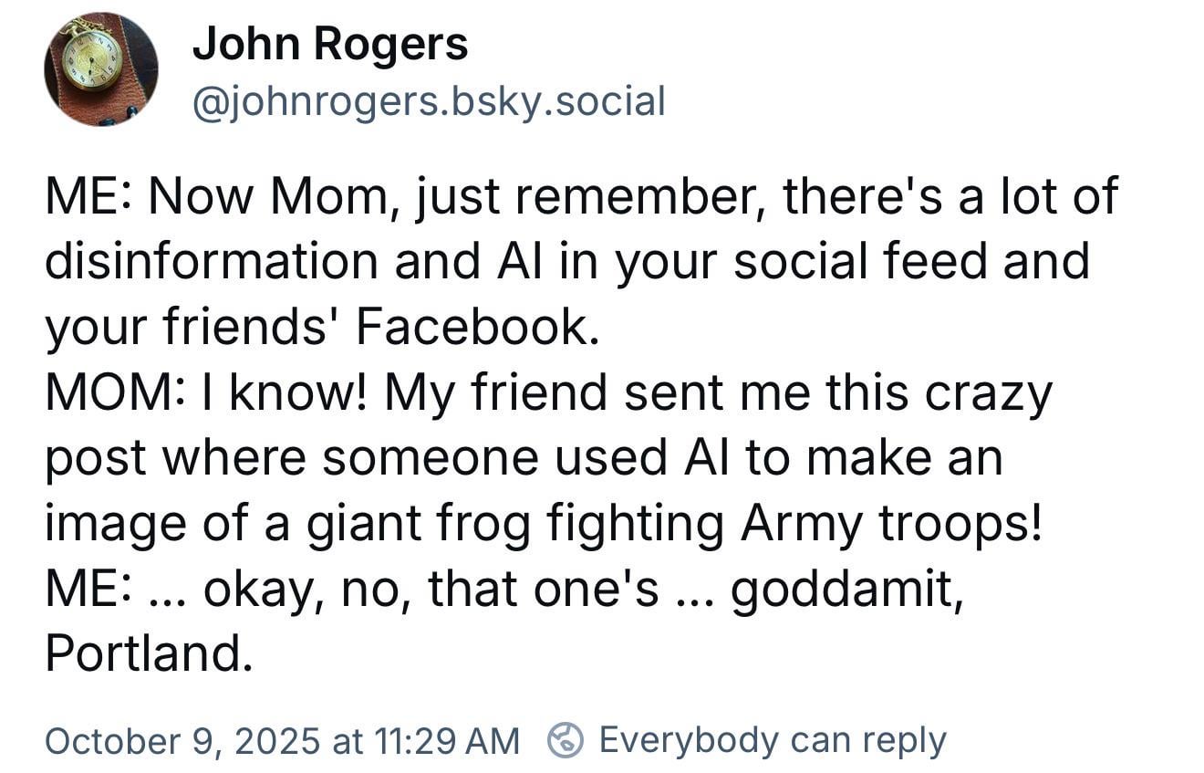Click the reply-settings globe icon

566,740
